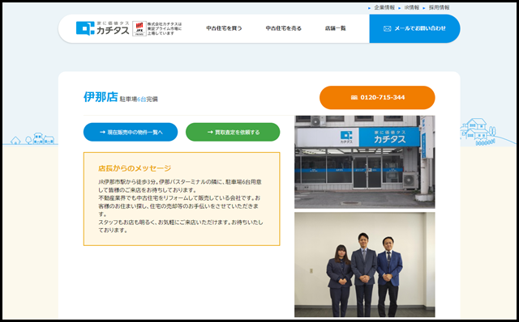The image size is (519, 322).
Task: Click 株式会社カチタスは東証プライム市場に上場しています text
Action: click(165, 29)
